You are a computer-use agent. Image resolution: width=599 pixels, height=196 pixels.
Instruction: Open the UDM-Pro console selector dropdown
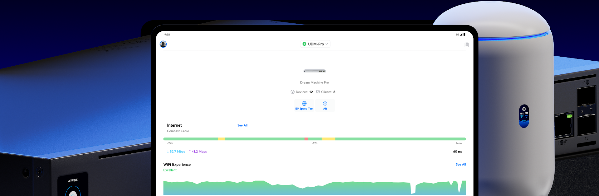315,44
